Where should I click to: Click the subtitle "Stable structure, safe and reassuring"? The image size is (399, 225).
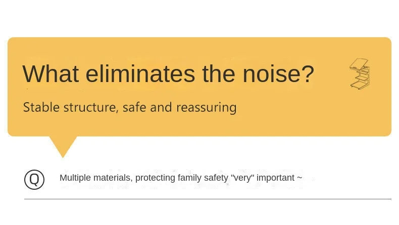[130, 107]
